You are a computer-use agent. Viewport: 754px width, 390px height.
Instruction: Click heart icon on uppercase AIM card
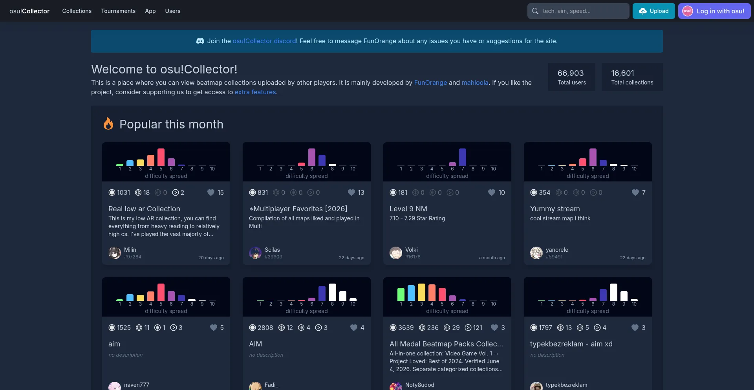(x=354, y=328)
